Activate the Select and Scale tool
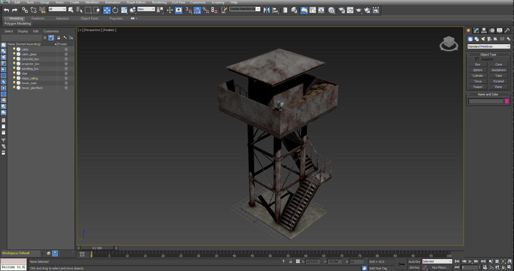Image resolution: width=514 pixels, height=271 pixels. click(x=124, y=10)
